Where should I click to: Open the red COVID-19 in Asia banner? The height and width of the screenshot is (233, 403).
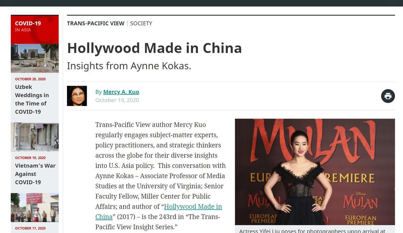tap(34, 29)
